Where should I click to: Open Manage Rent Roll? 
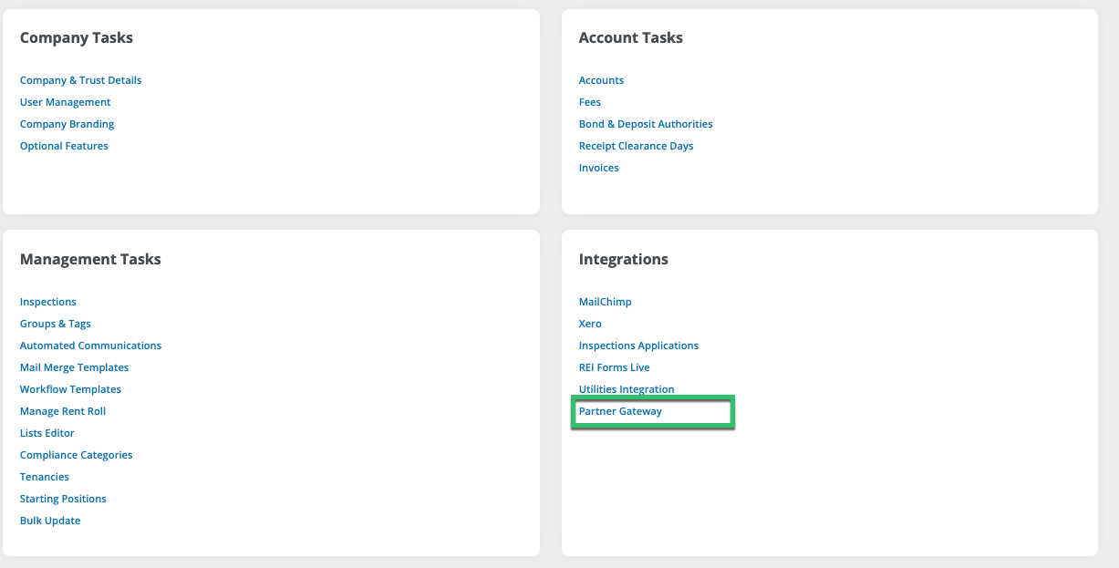[63, 411]
